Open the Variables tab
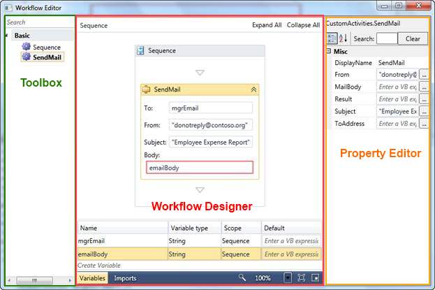Image resolution: width=435 pixels, height=290 pixels. pos(92,278)
